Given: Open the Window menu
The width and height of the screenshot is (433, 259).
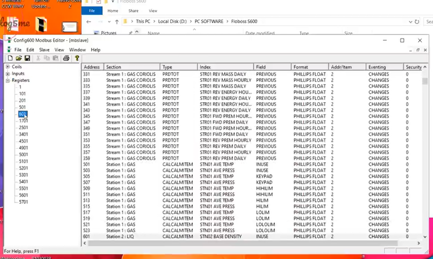Looking at the screenshot, I should (77, 50).
